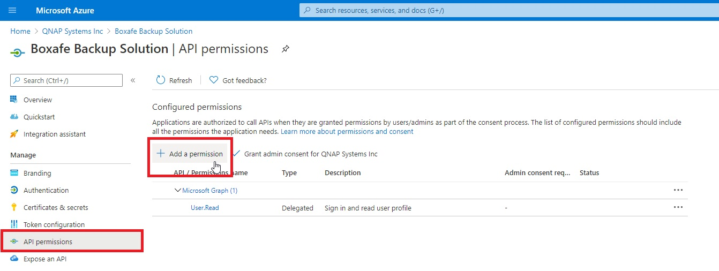
Task: Open Got feedback? link
Action: (244, 80)
